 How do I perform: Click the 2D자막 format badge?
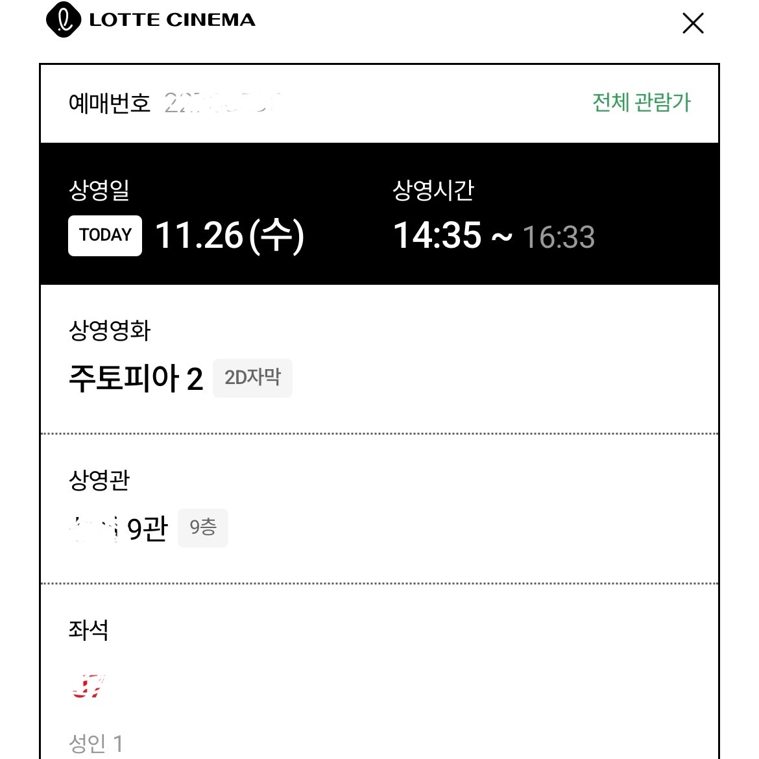(252, 378)
